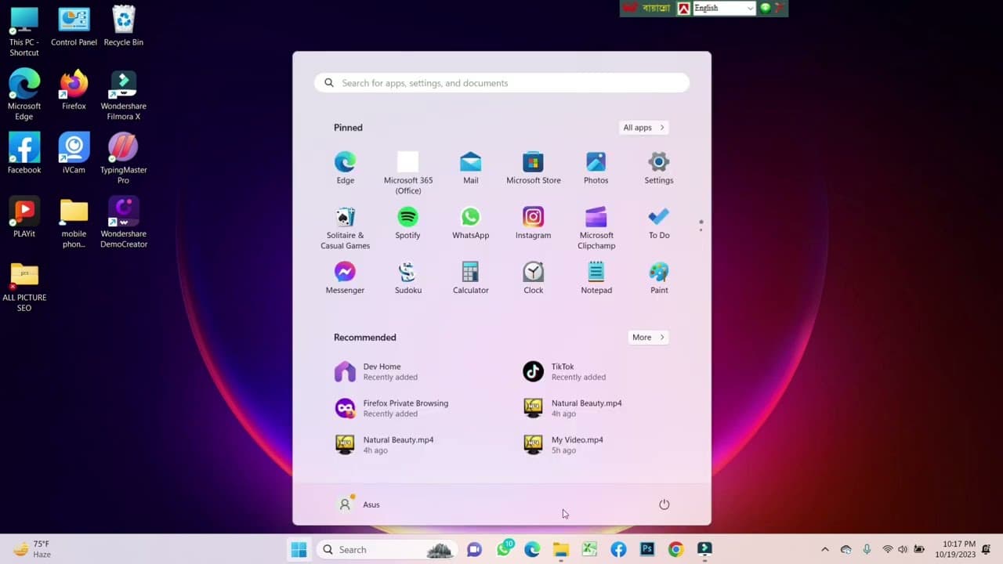Launch Microsoft Clipchamp
This screenshot has height=564, width=1003.
[x=596, y=228]
